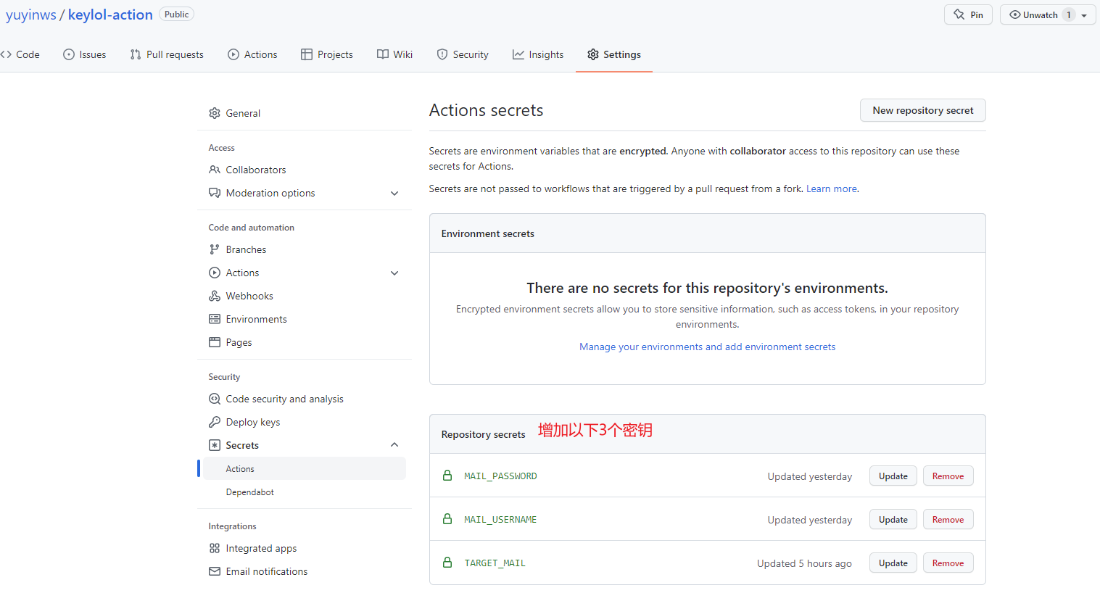Click the Updated 5 hours ago text
This screenshot has width=1100, height=601.
coord(804,563)
